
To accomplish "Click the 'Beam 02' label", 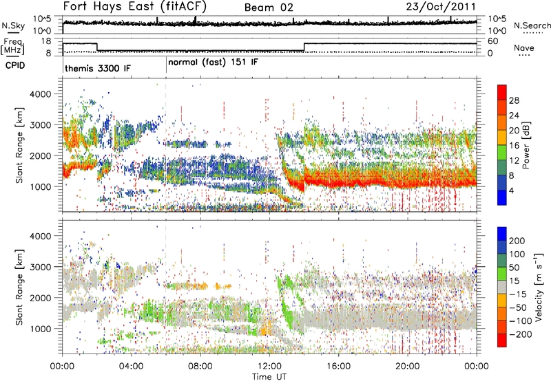I will pos(269,8).
